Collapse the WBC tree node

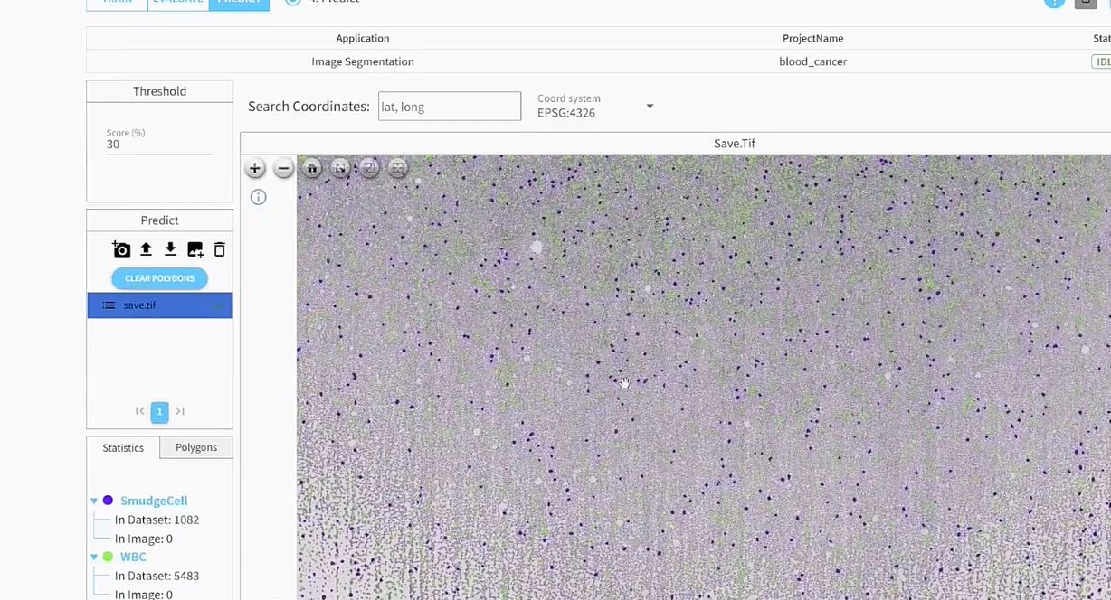pos(94,558)
